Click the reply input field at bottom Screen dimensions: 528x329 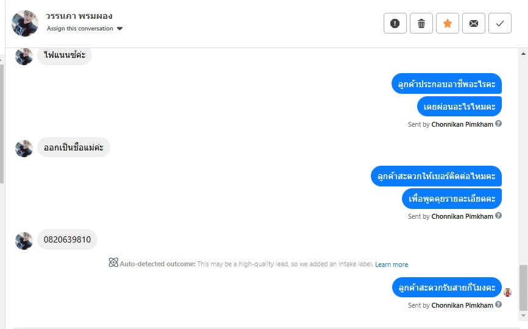coord(262,327)
